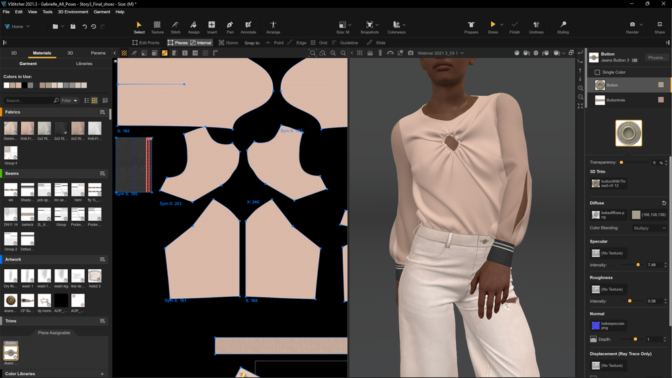The image size is (672, 378).
Task: Toggle the Pieces selection mode
Action: pyautogui.click(x=178, y=43)
